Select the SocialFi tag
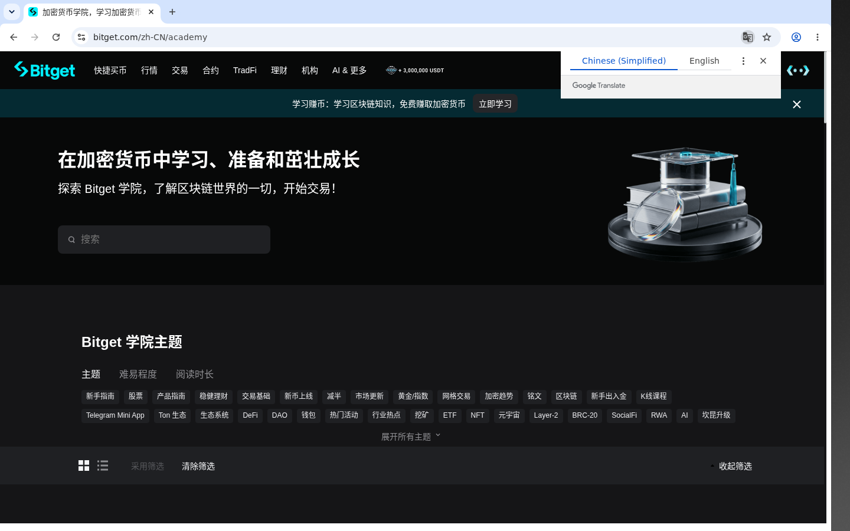This screenshot has height=531, width=850. tap(624, 415)
